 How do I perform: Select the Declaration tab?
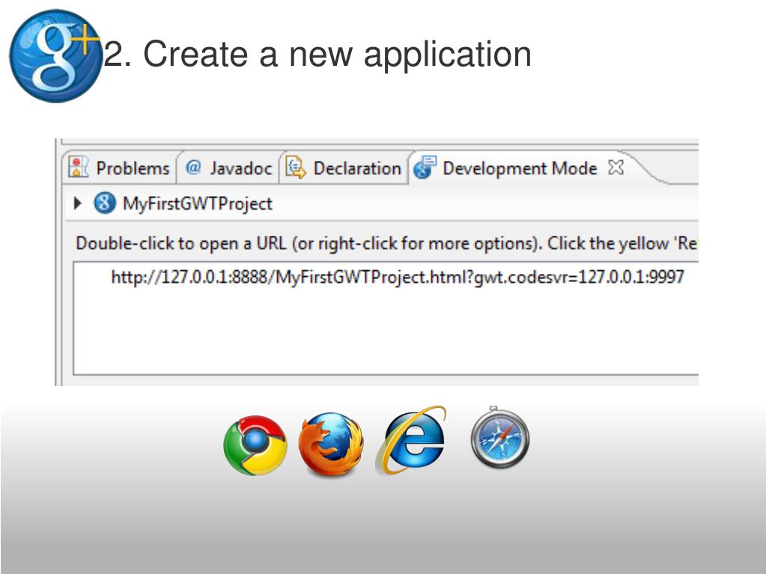point(343,168)
